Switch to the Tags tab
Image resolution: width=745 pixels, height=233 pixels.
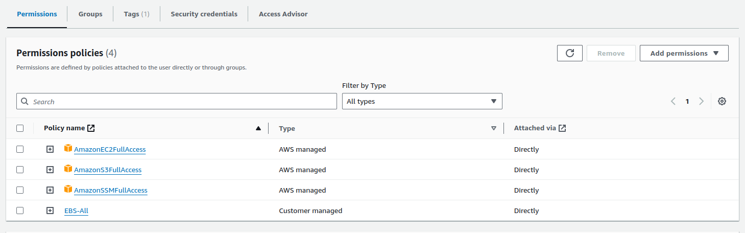click(x=137, y=14)
